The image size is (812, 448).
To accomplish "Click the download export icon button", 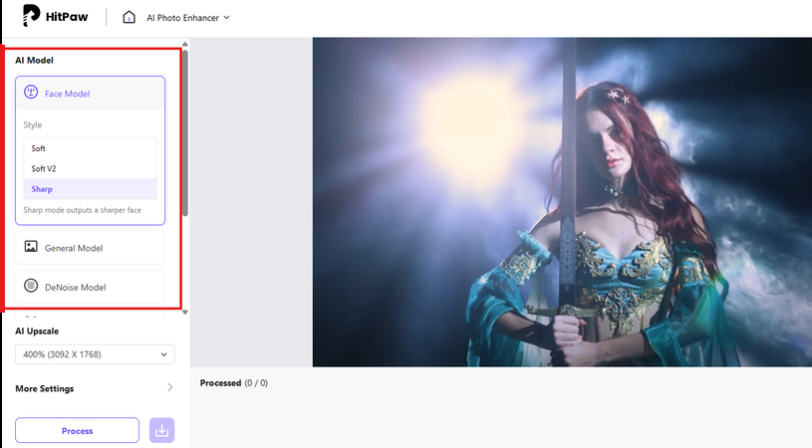I will pos(162,430).
